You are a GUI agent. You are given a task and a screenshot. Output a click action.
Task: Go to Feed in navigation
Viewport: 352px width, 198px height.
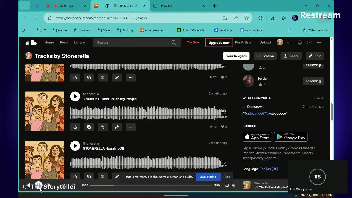pos(64,42)
